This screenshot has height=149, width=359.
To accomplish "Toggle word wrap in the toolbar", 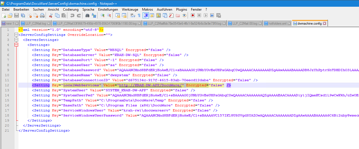I will click(x=133, y=15).
